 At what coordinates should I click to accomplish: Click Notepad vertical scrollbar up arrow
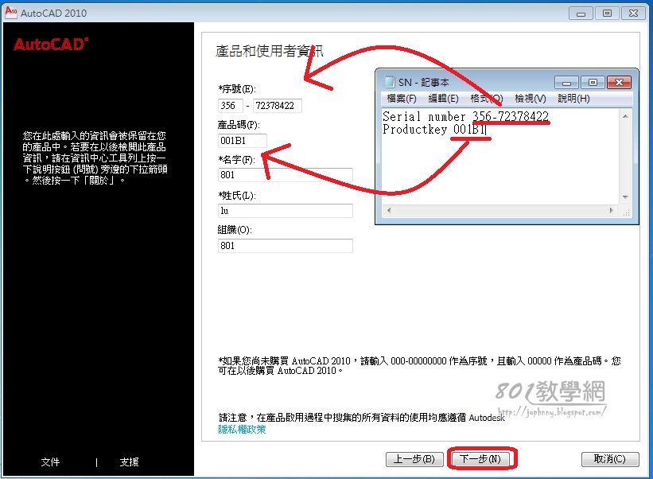[625, 116]
